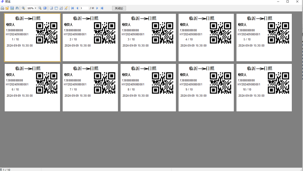The width and height of the screenshot is (303, 171).
Task: Select label page numbered 4 / 10
Action: (206, 37)
